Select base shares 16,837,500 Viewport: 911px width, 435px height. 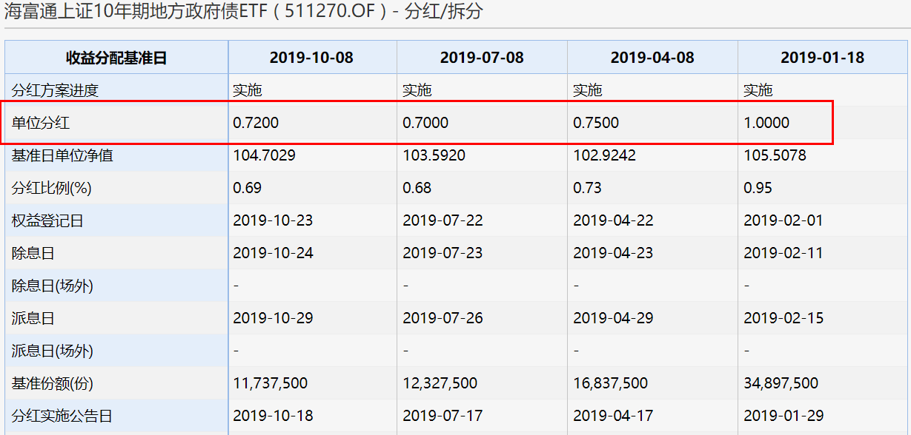tap(611, 383)
